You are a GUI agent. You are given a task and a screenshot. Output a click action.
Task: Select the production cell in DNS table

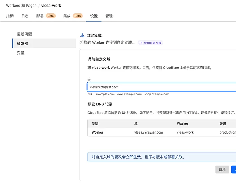pos(228,132)
